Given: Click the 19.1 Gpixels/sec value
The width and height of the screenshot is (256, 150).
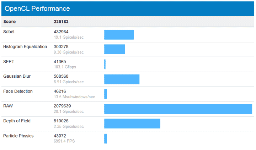Looking at the screenshot, I should click(x=69, y=37).
